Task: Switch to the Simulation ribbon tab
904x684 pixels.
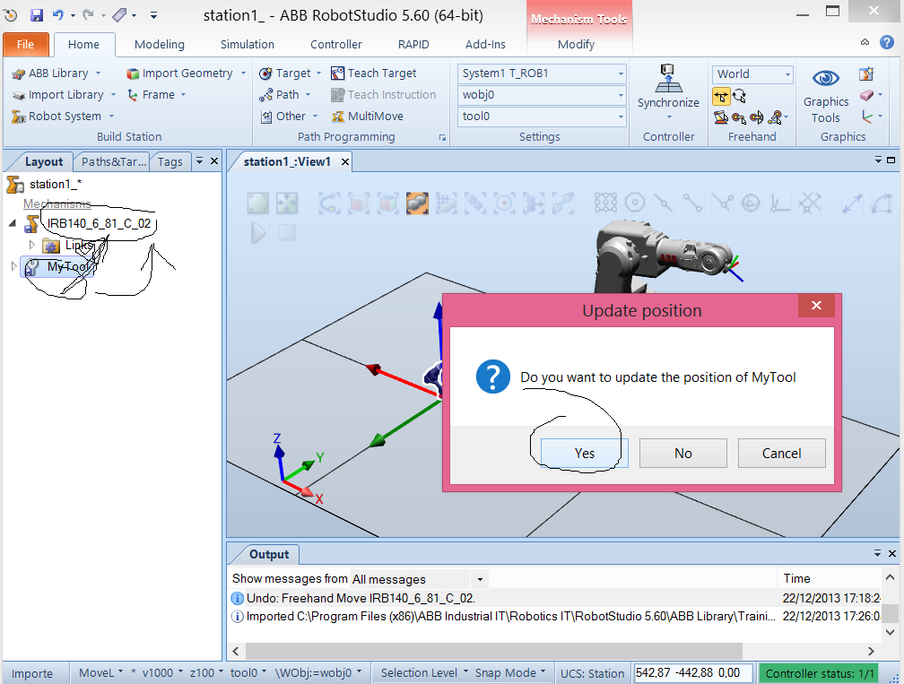Action: tap(248, 44)
